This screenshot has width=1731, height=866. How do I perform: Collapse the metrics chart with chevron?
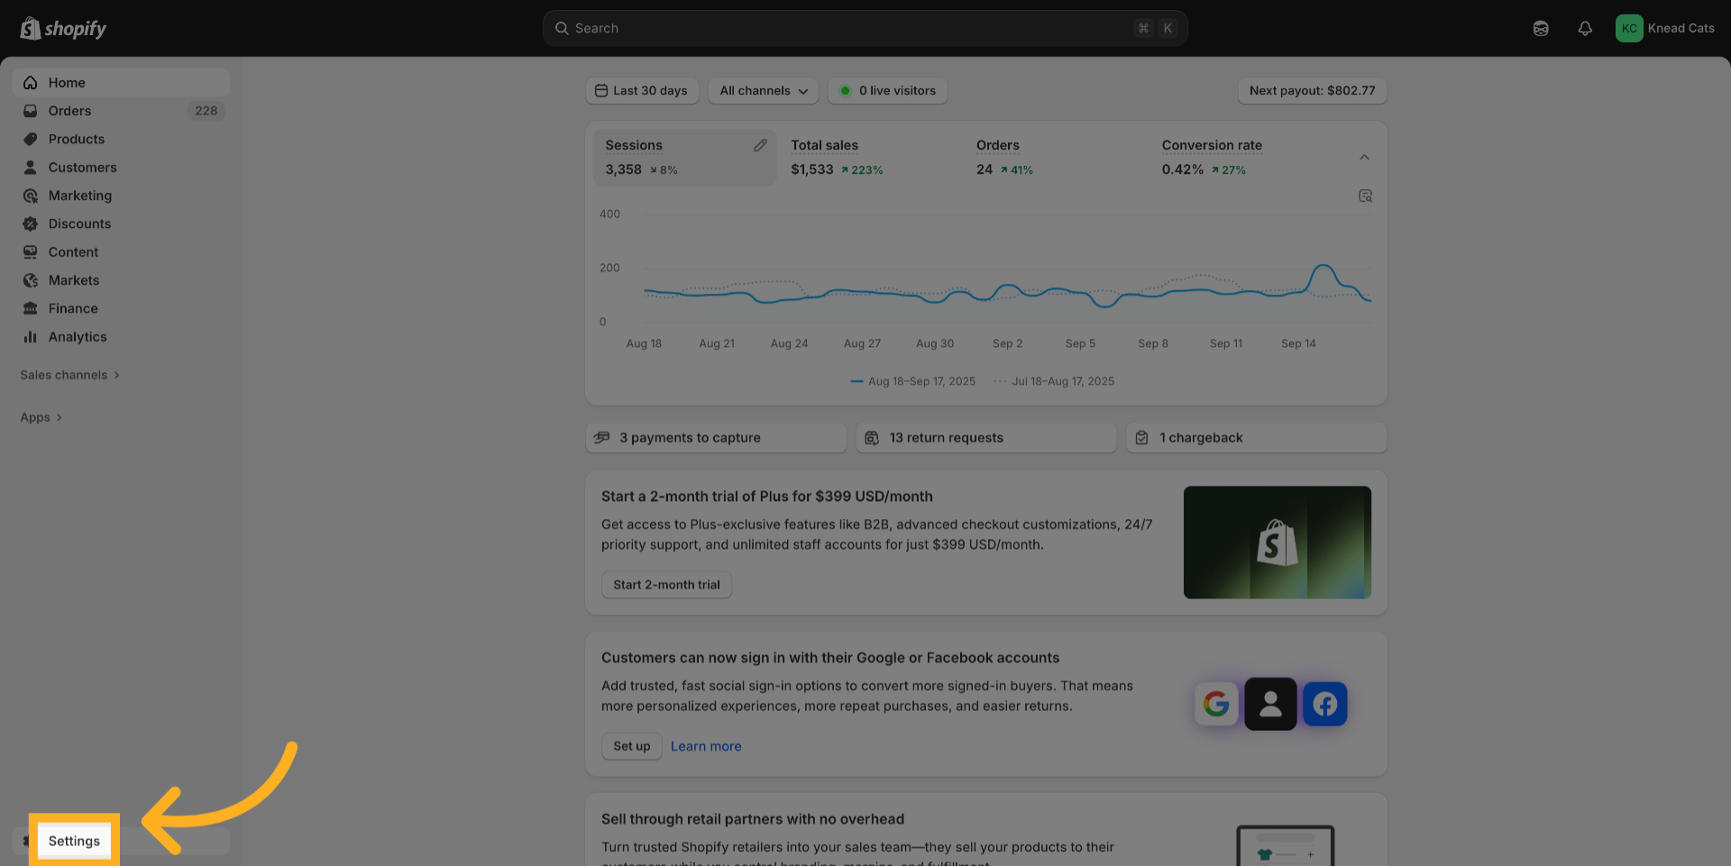pyautogui.click(x=1364, y=158)
